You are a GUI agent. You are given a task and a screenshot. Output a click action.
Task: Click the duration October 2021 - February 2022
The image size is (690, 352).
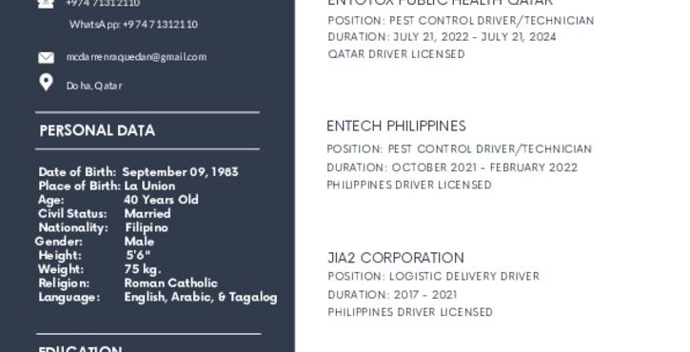pos(452,167)
